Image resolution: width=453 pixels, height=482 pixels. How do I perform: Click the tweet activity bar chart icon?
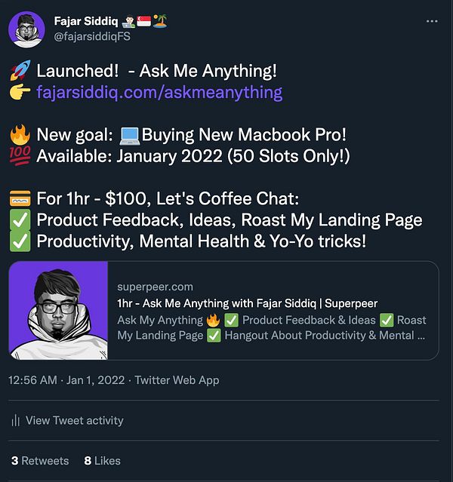16,421
